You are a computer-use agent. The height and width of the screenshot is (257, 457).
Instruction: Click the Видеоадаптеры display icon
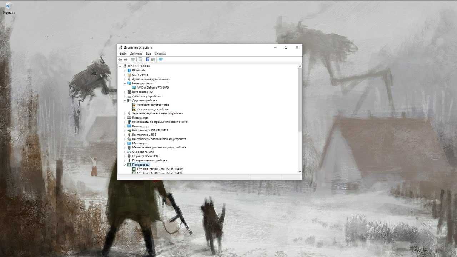(129, 83)
